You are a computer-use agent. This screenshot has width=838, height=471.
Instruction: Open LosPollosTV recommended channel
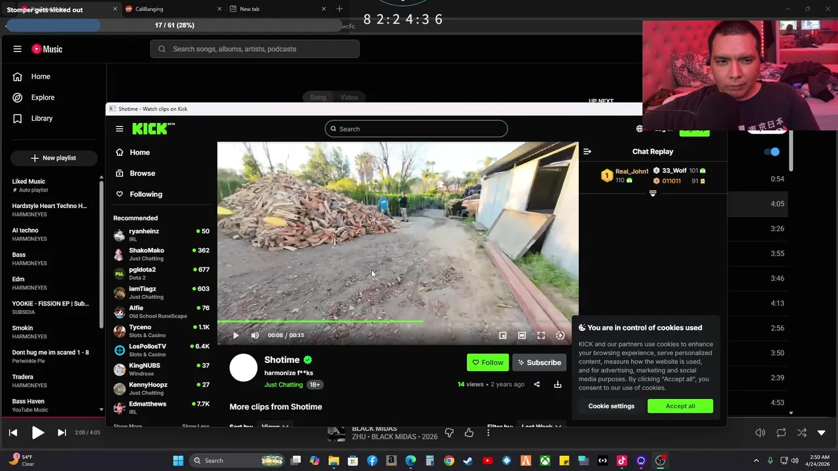161,350
